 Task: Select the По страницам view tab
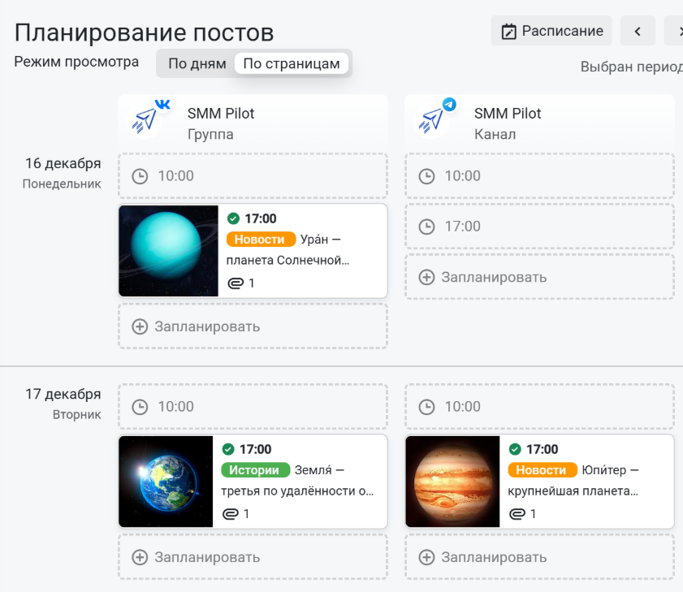tap(292, 63)
